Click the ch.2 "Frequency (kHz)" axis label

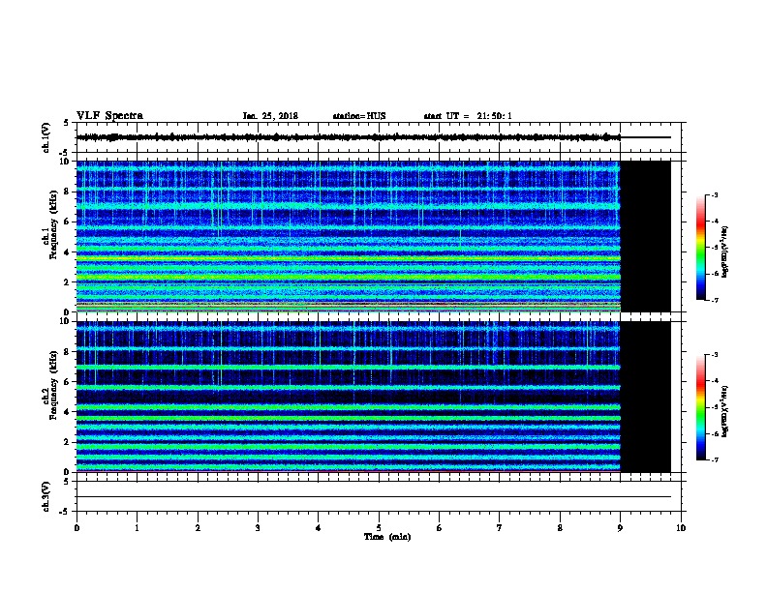tap(53, 385)
